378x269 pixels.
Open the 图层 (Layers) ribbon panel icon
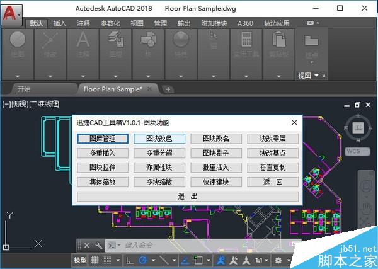[x=116, y=39]
